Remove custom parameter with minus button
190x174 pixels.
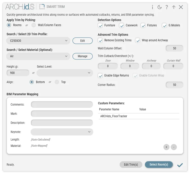(x=174, y=147)
